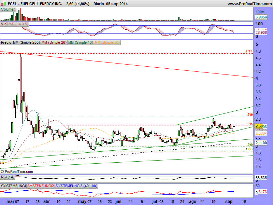This screenshot has width=273, height=205.
Task: Click the jul label on date axis
Action: click(155, 202)
